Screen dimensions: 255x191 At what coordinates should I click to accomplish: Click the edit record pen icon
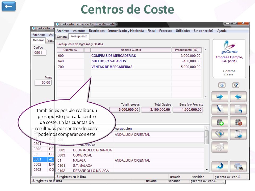click(220, 109)
